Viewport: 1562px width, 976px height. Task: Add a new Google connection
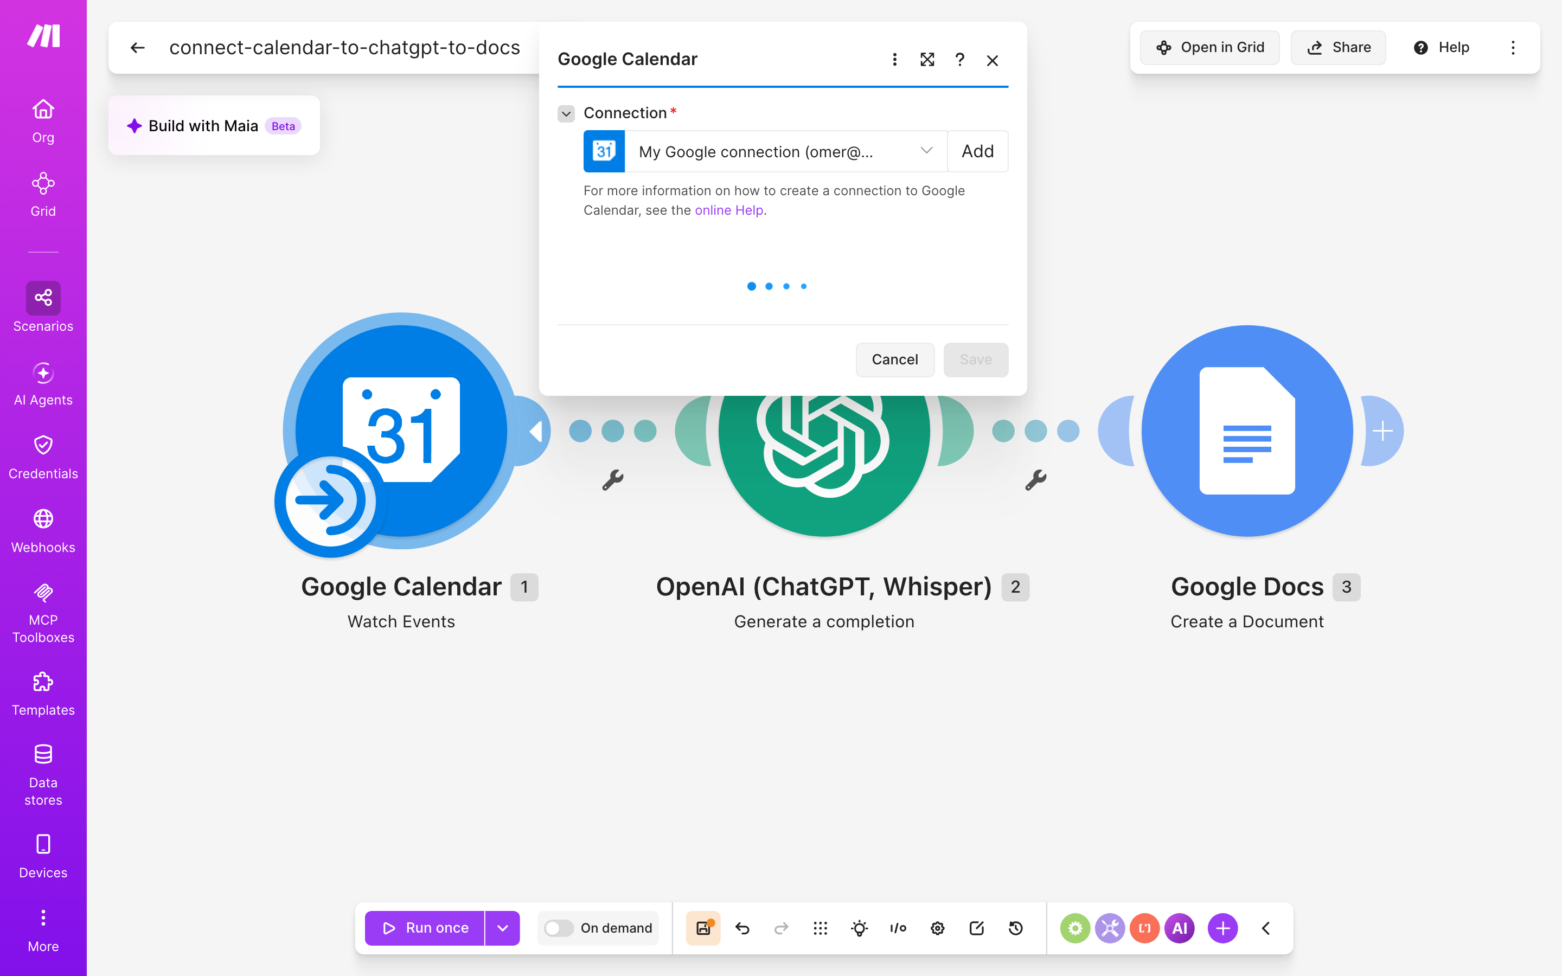(x=977, y=152)
